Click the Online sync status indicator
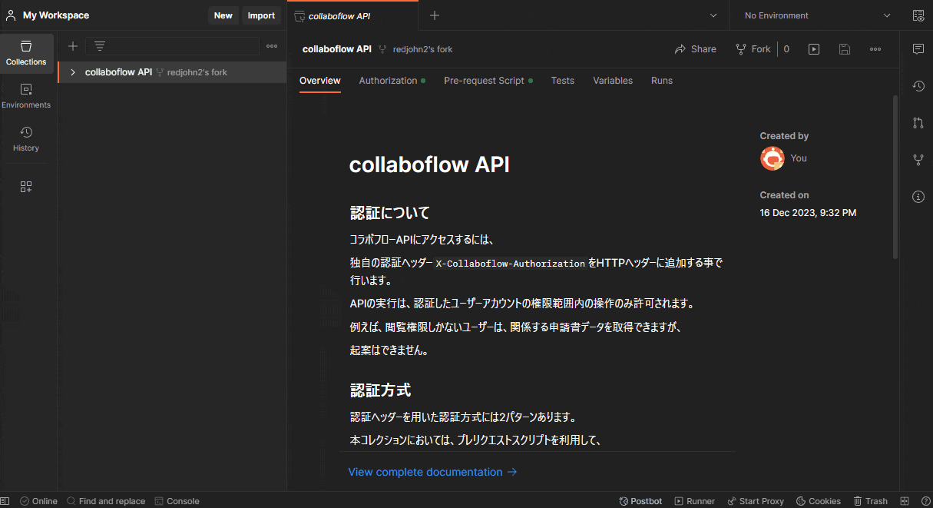This screenshot has width=933, height=508. (38, 501)
